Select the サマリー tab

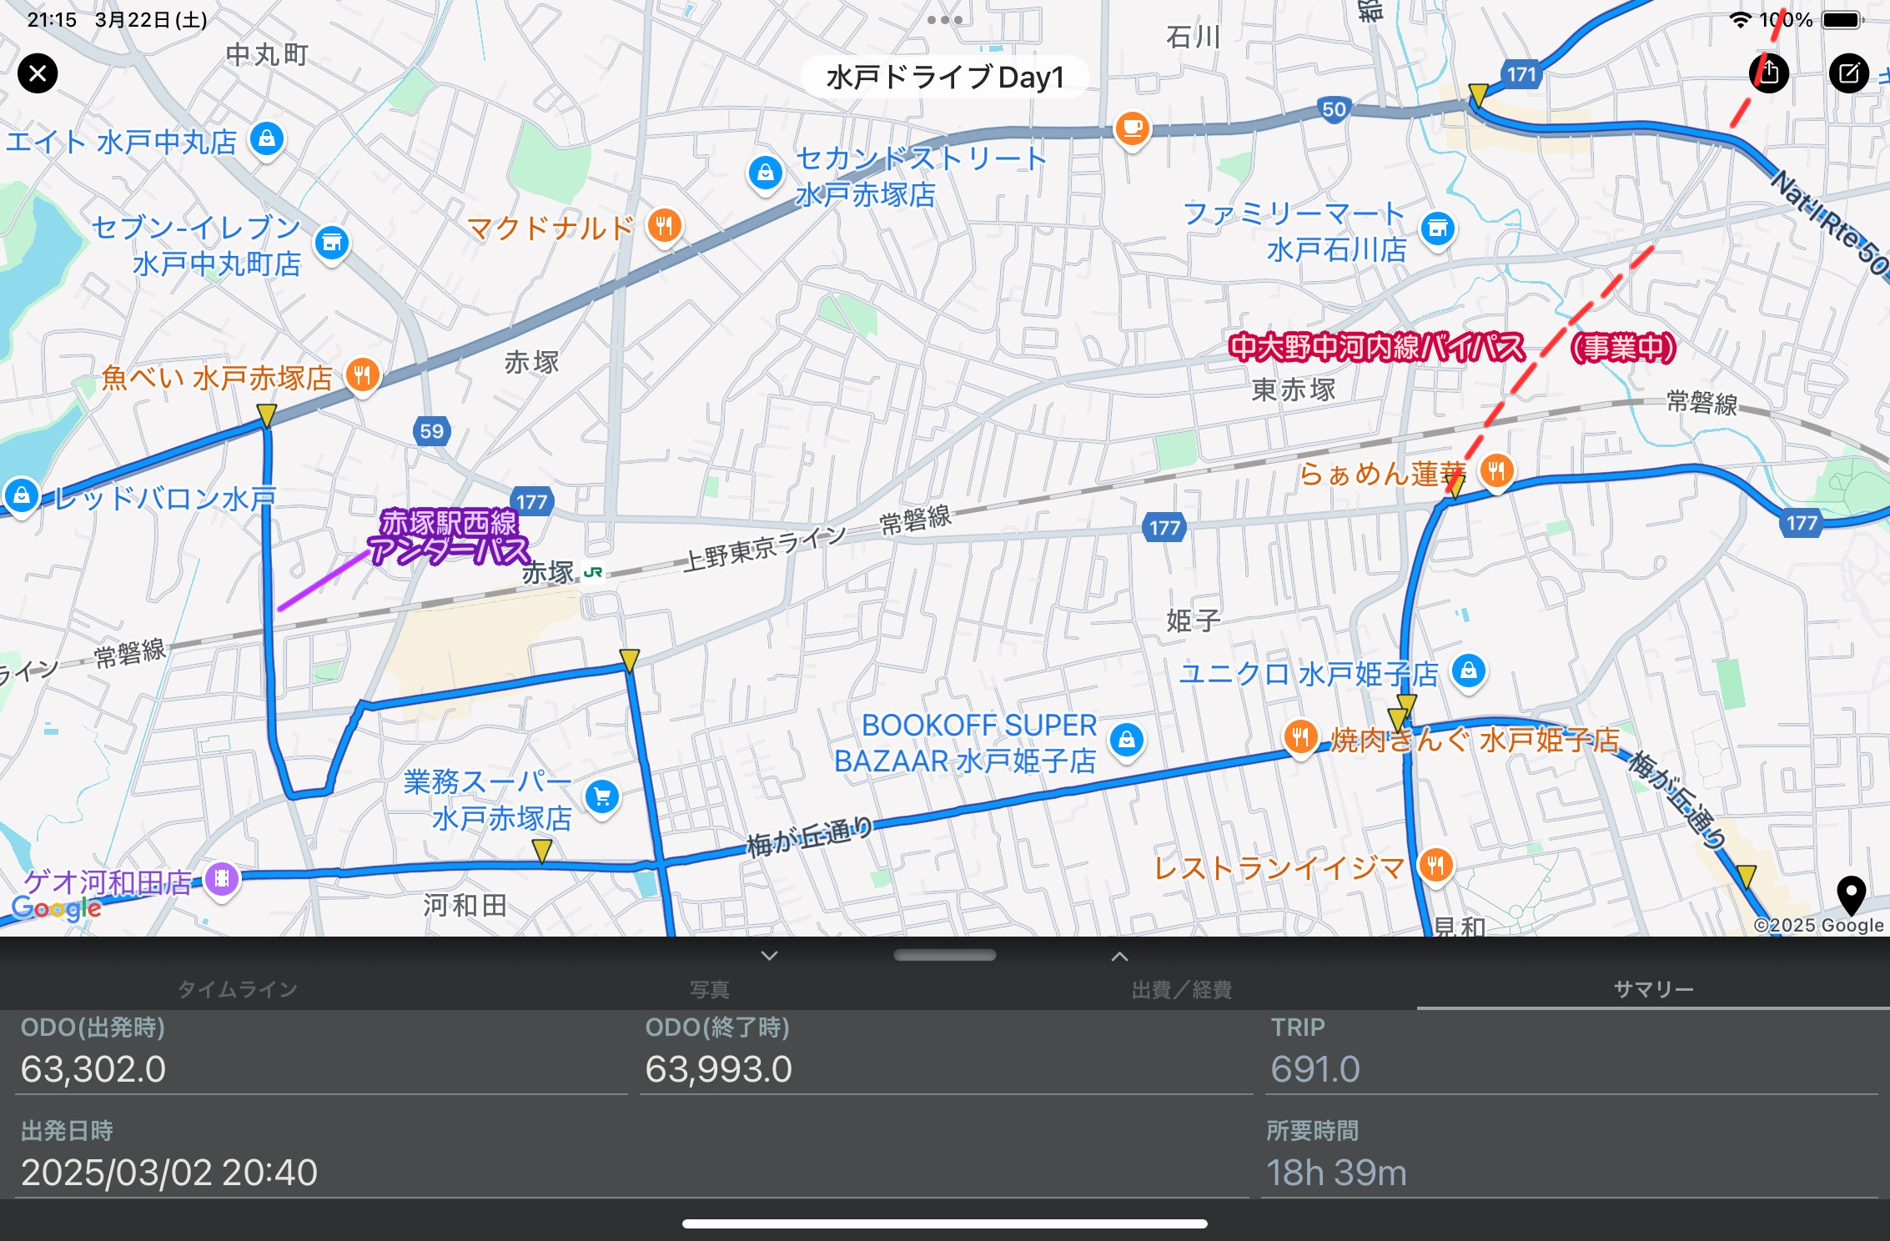point(1653,989)
